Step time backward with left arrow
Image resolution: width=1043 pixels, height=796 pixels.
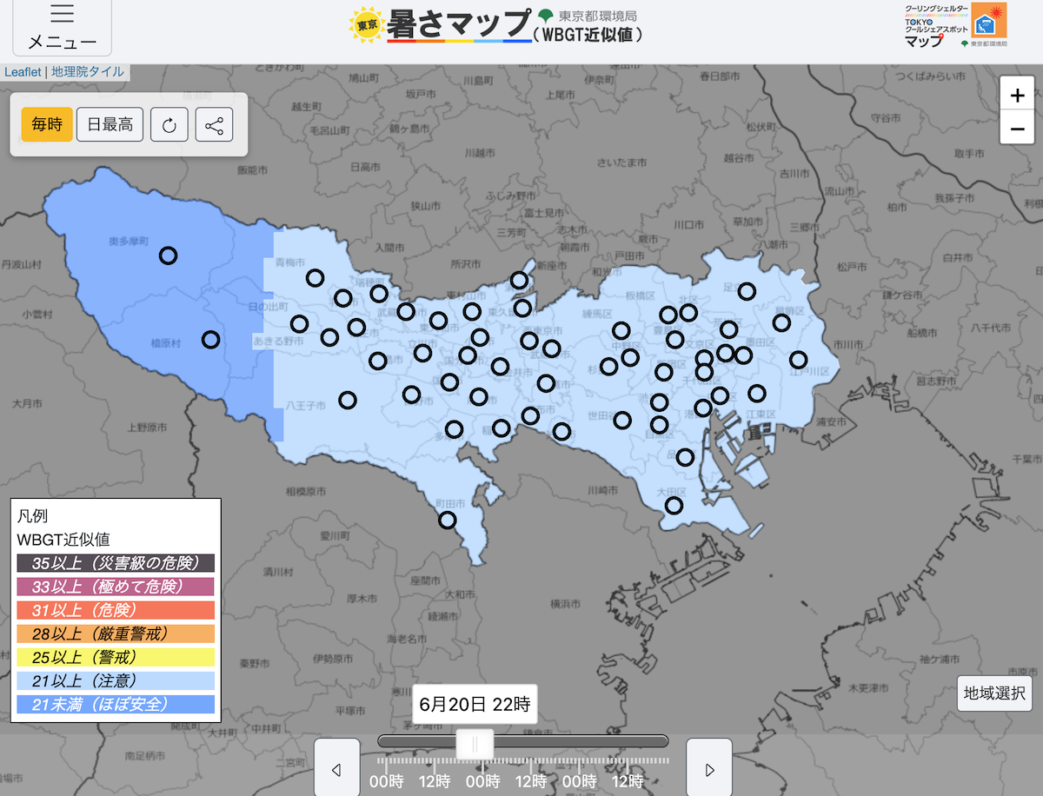click(336, 768)
